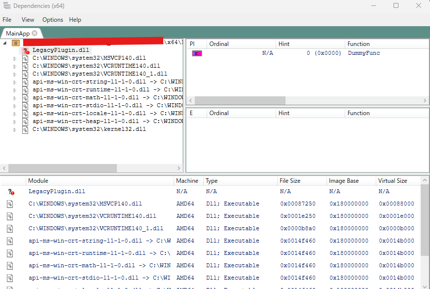Expand the MSVCP140.dll tree node
Screen dimensions: 430x289
tap(15, 58)
